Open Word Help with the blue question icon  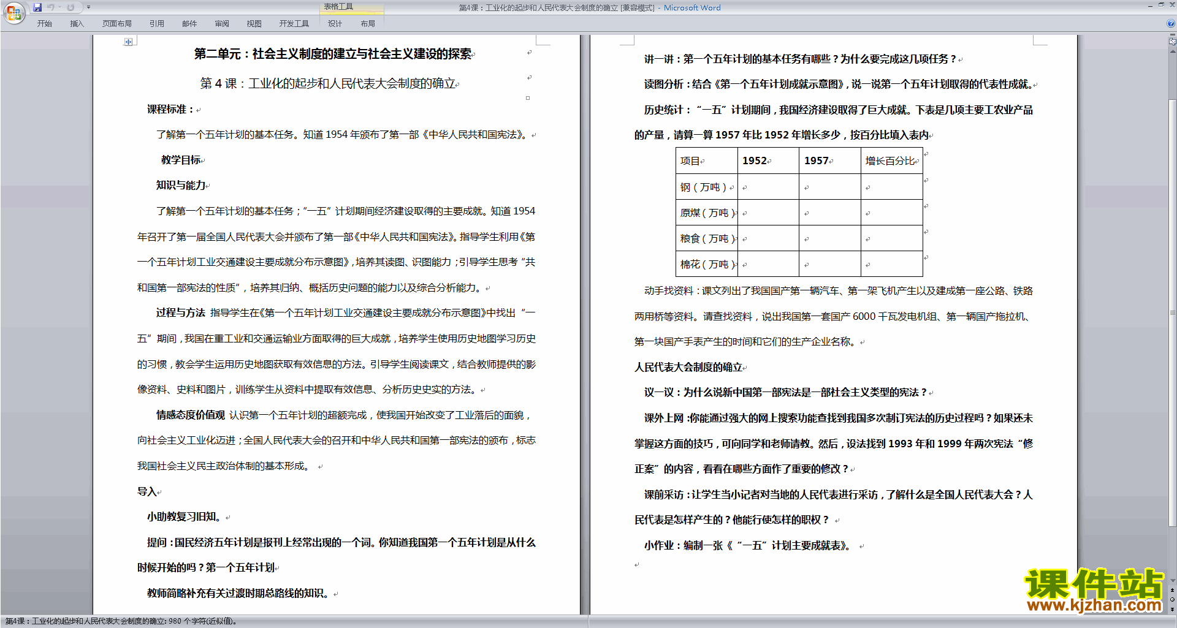[1171, 23]
